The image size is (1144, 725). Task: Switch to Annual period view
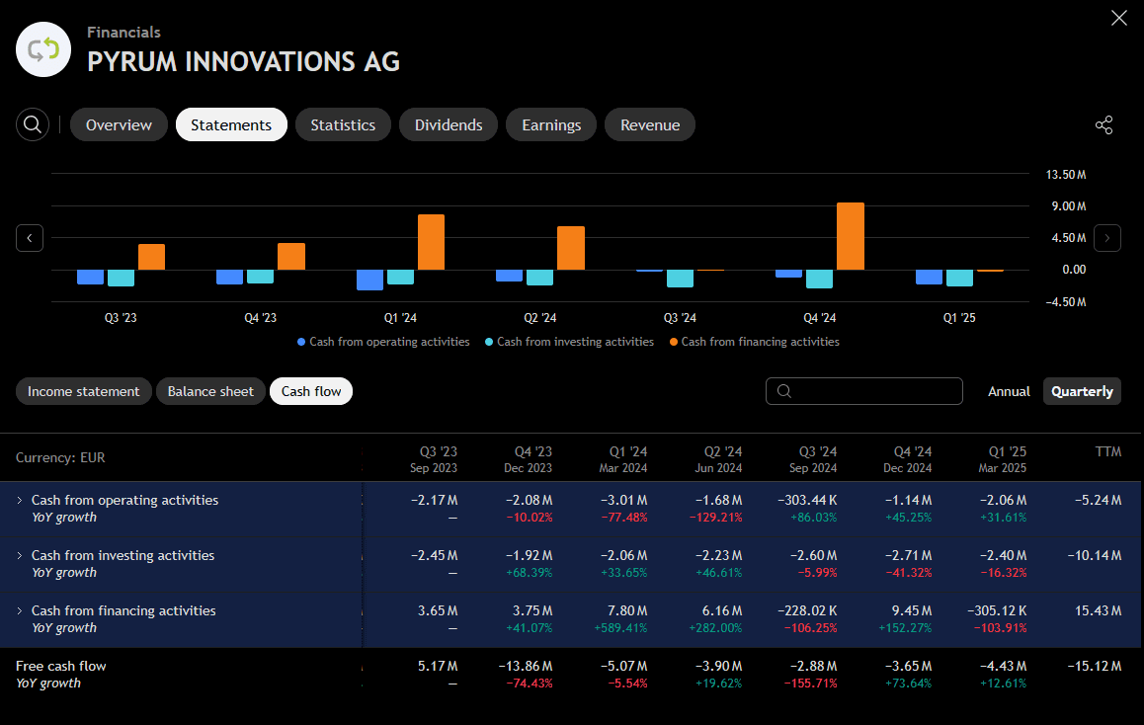tap(1009, 391)
